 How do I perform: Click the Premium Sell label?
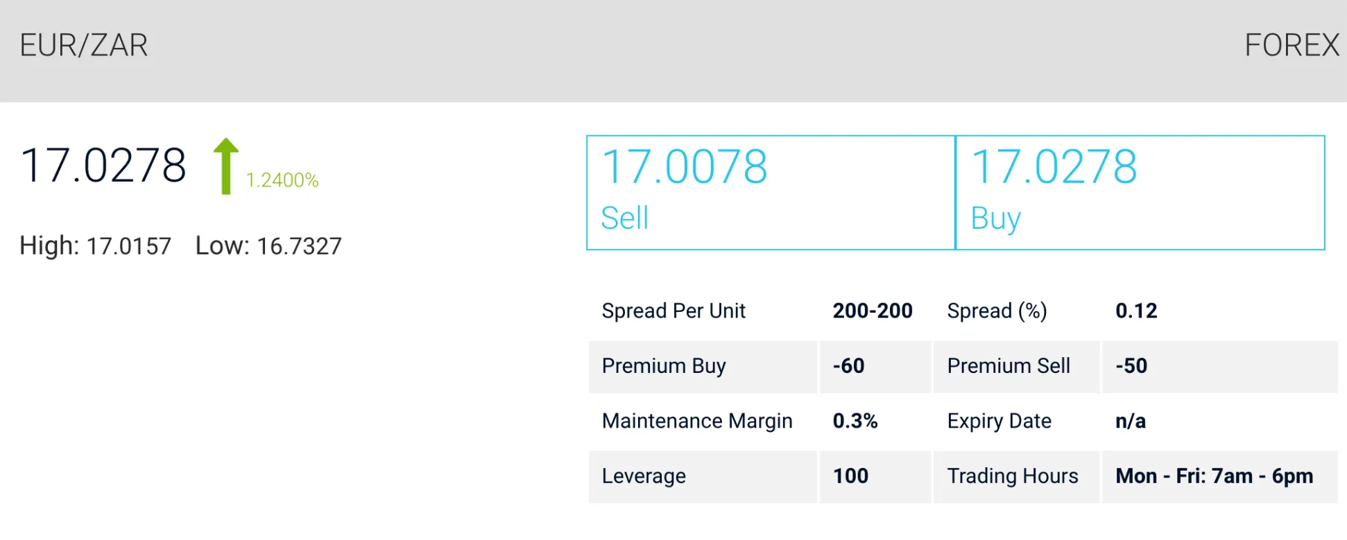[1009, 366]
